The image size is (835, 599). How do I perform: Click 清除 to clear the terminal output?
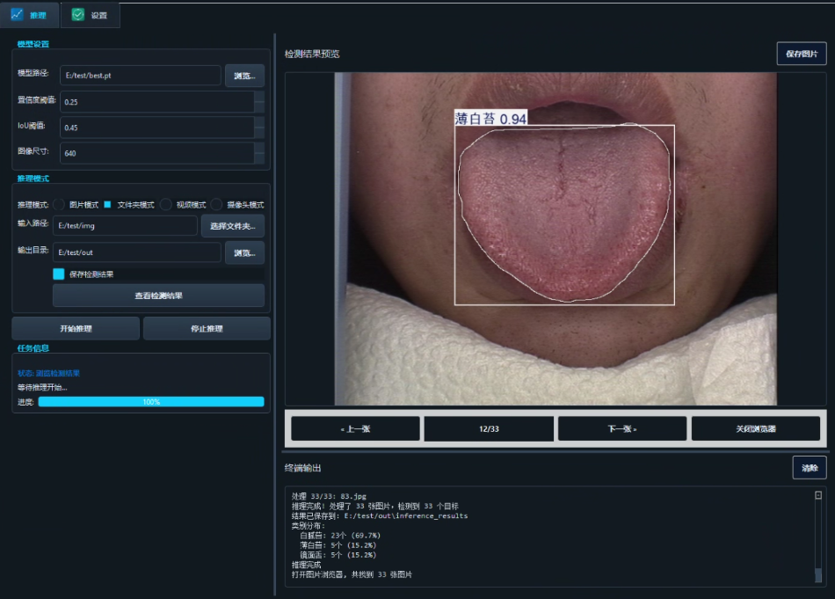pos(810,467)
